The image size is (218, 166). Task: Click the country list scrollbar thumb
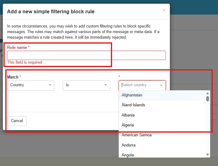207,99
